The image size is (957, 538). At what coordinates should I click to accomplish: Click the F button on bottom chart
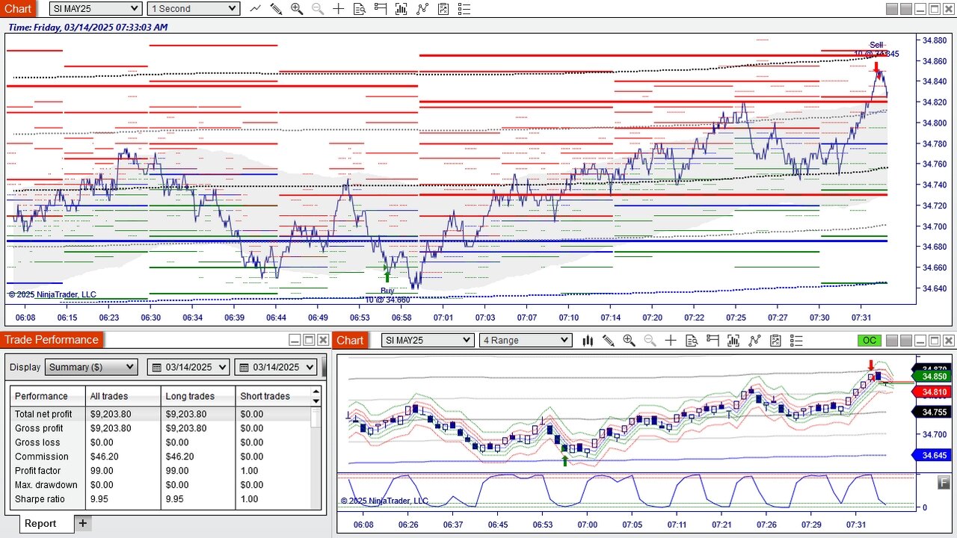944,483
